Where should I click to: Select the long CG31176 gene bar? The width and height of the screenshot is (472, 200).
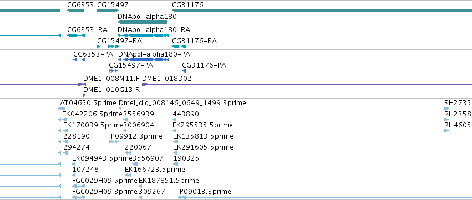[322, 11]
